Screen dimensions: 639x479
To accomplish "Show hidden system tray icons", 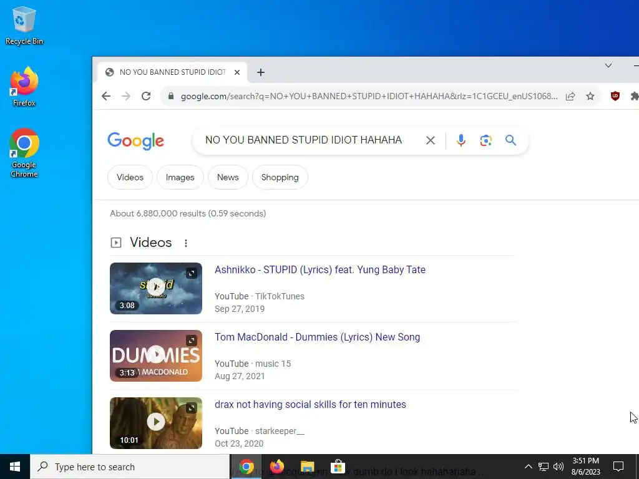I will pos(528,467).
